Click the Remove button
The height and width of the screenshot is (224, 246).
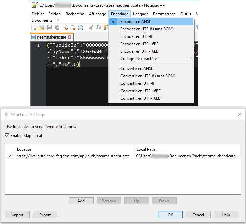click(x=109, y=201)
